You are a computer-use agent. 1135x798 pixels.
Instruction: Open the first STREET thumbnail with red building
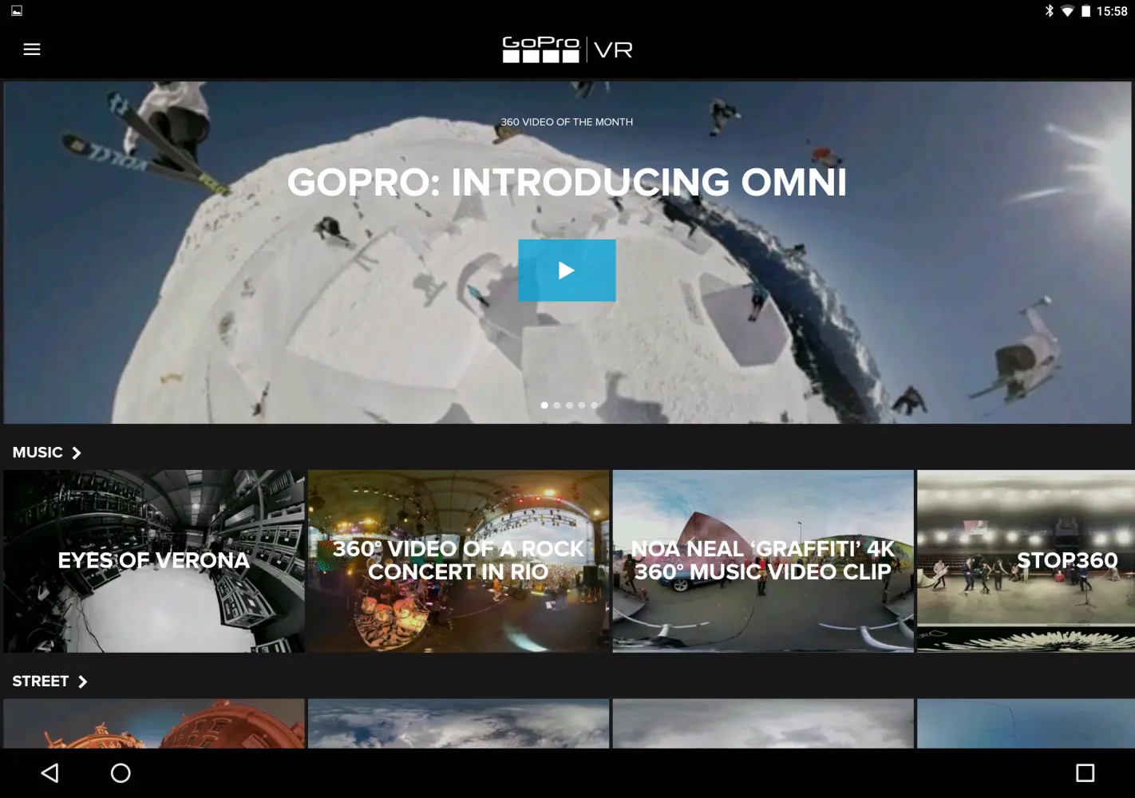[154, 724]
